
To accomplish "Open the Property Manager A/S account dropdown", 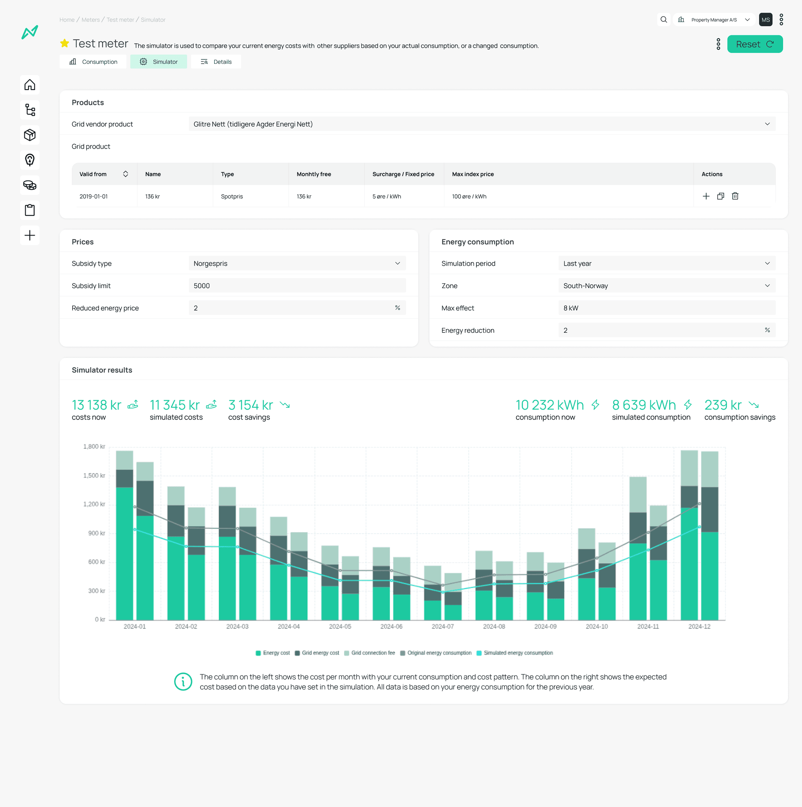I will pos(714,20).
